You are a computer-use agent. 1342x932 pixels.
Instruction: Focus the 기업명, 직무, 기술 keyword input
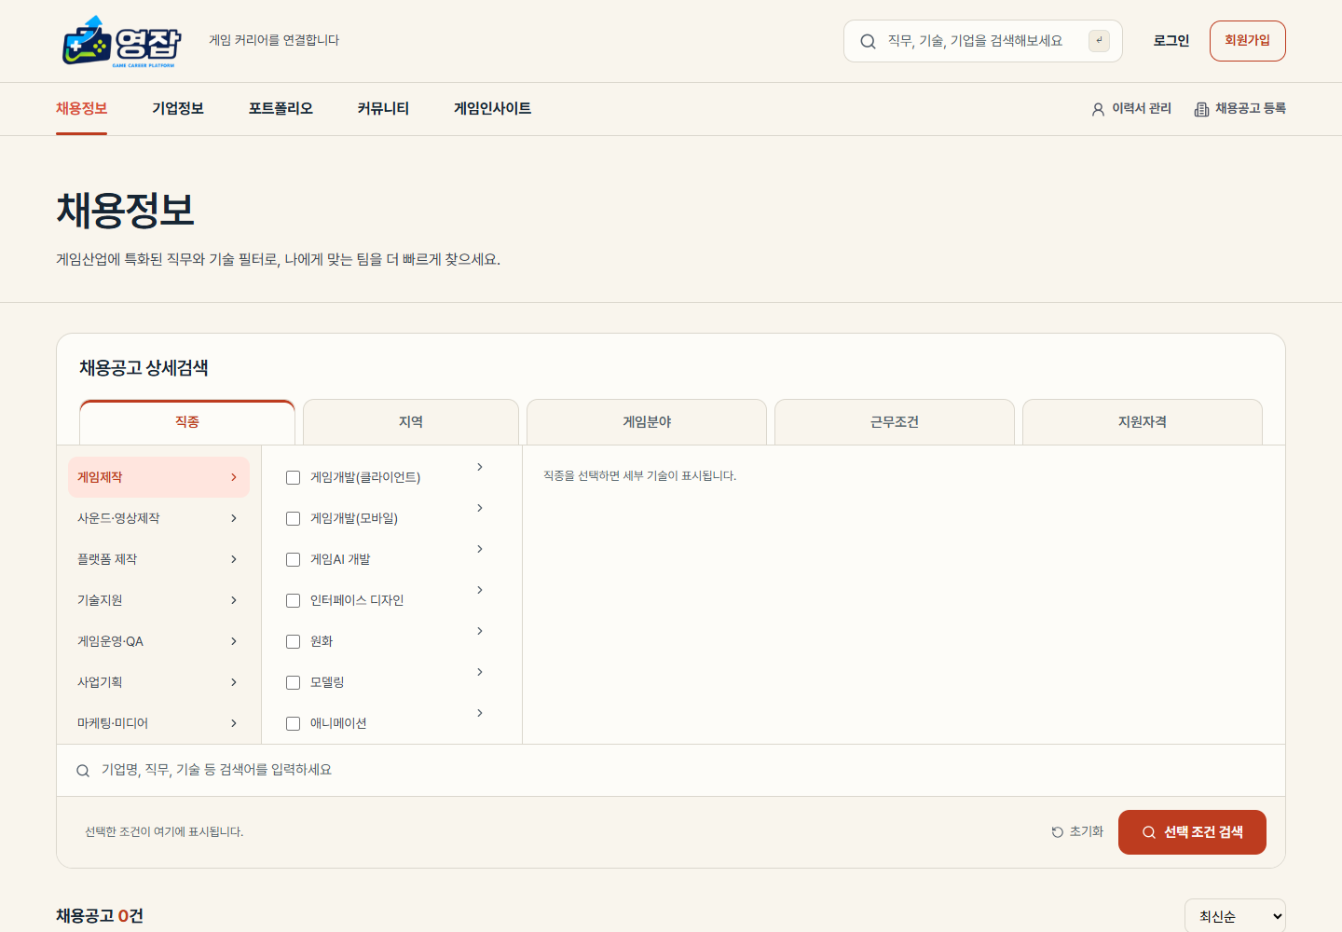(x=671, y=770)
